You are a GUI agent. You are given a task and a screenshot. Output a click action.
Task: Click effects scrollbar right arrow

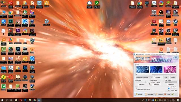coord(176,74)
